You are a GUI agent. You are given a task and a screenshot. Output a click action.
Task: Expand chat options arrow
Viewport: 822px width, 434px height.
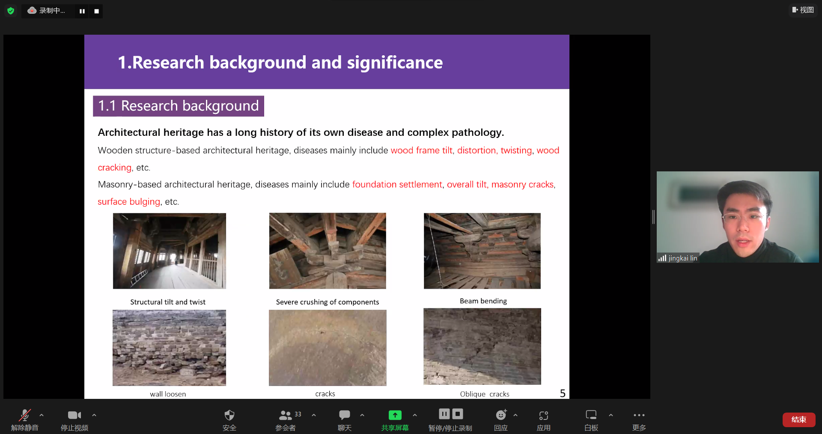pyautogui.click(x=362, y=415)
